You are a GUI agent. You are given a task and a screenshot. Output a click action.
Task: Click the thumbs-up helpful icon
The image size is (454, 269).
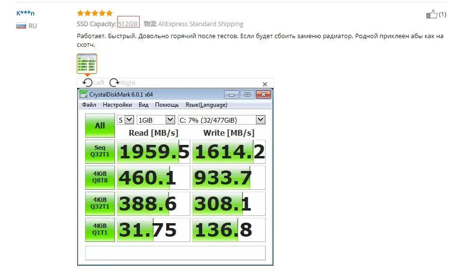[x=432, y=14]
